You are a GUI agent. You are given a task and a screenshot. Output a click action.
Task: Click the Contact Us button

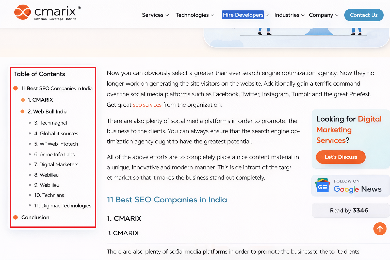[x=364, y=15]
